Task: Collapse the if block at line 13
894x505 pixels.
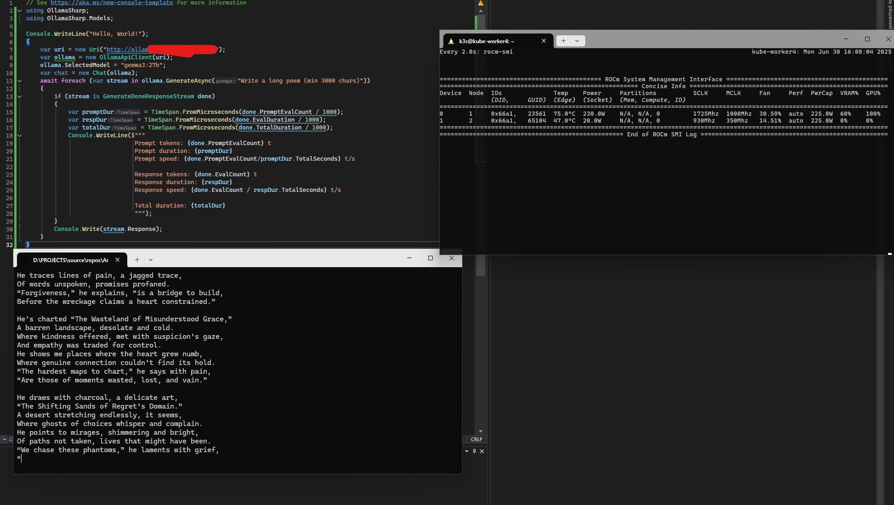Action: point(20,96)
